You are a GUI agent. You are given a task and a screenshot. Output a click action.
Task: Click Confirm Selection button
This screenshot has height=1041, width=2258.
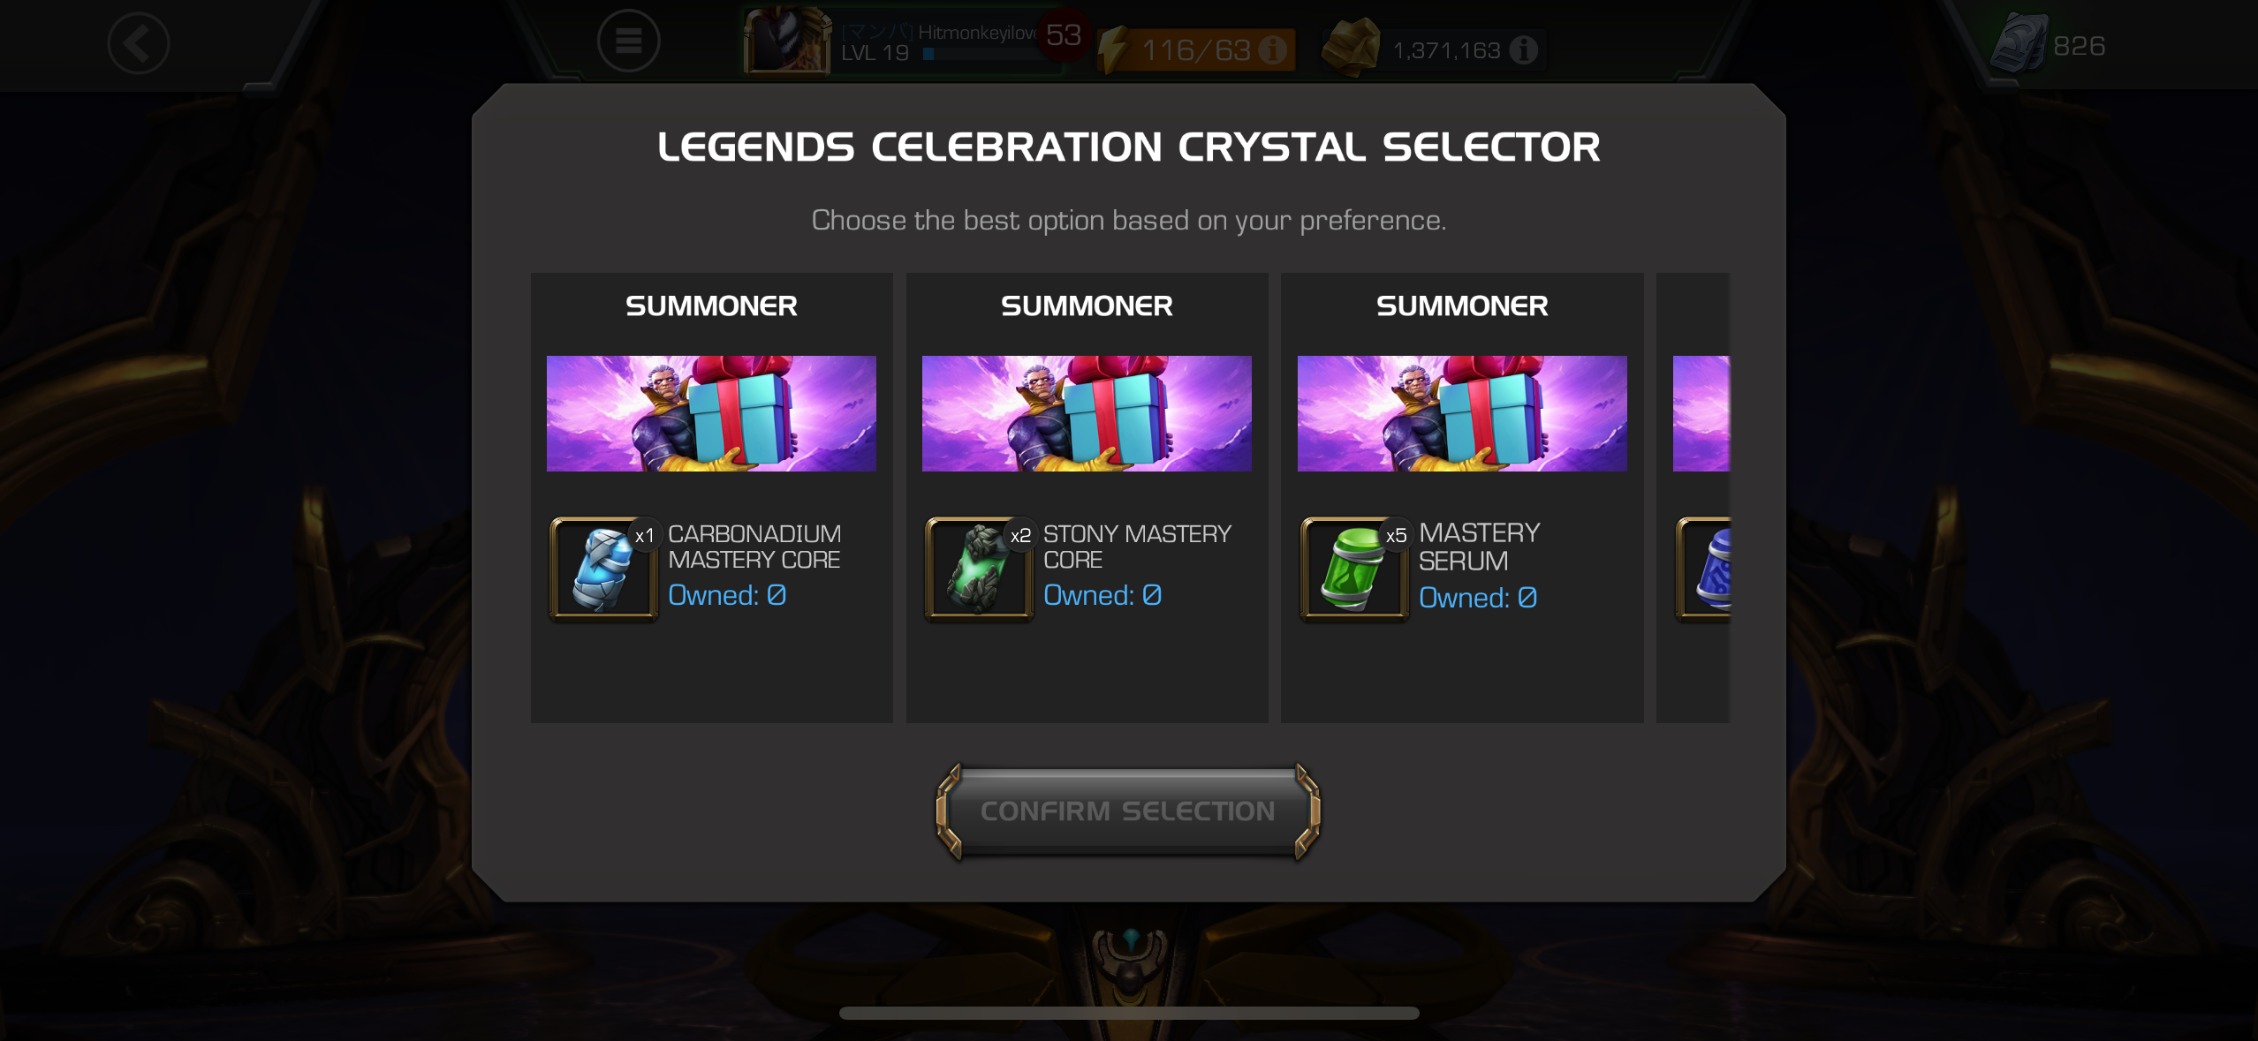[1128, 811]
